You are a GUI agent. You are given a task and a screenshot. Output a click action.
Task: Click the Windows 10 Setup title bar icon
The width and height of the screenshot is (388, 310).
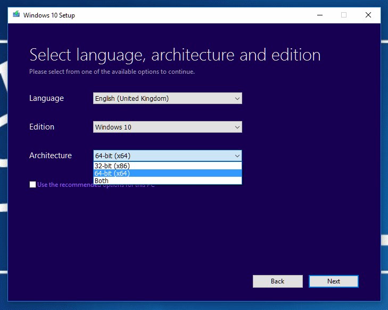[x=16, y=14]
